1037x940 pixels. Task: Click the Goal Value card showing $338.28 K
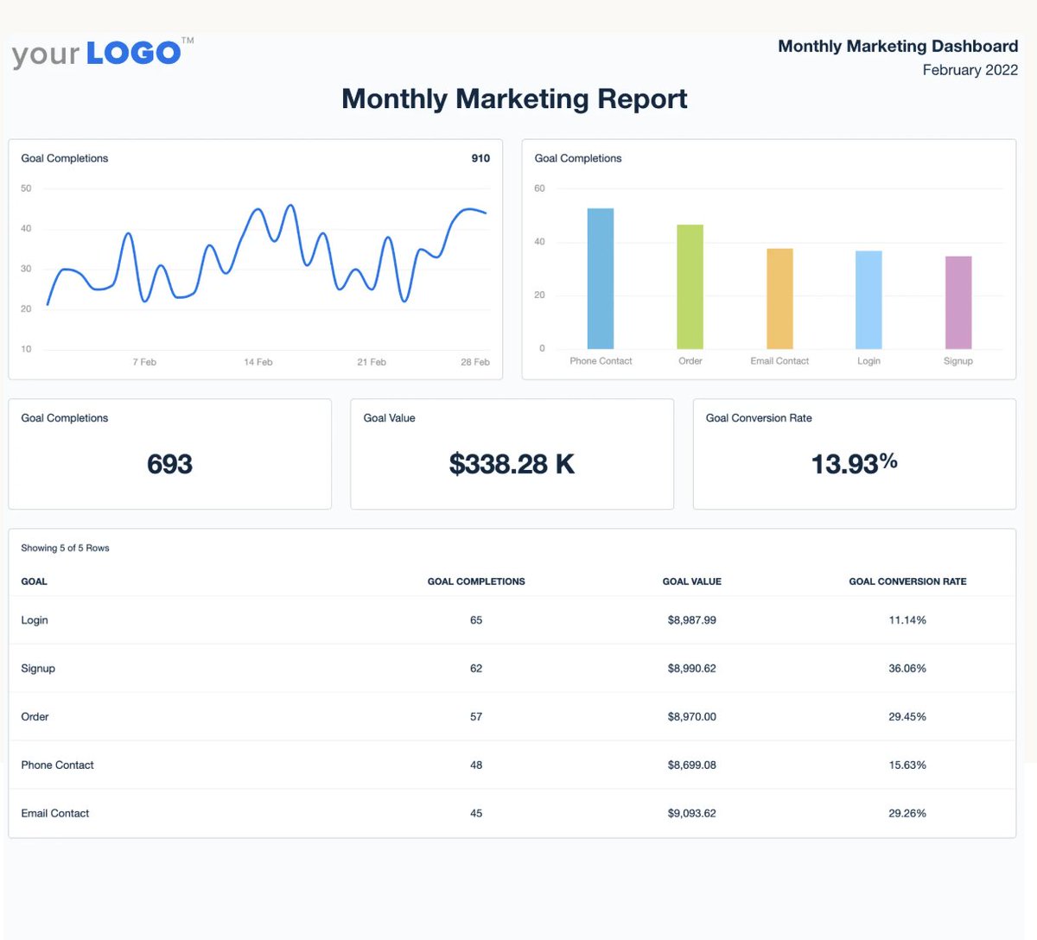[x=512, y=454]
